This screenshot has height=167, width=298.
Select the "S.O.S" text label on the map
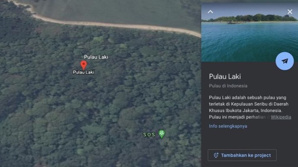pyautogui.click(x=149, y=135)
